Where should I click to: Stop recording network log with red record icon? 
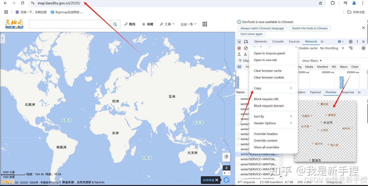coord(239,48)
